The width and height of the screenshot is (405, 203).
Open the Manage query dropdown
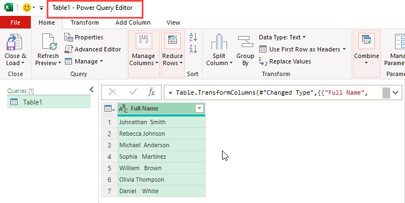click(84, 61)
